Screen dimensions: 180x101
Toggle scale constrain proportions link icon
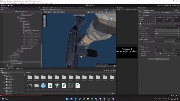click(x=154, y=21)
